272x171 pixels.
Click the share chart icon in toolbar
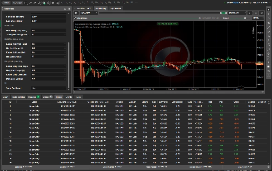[x=58, y=3]
